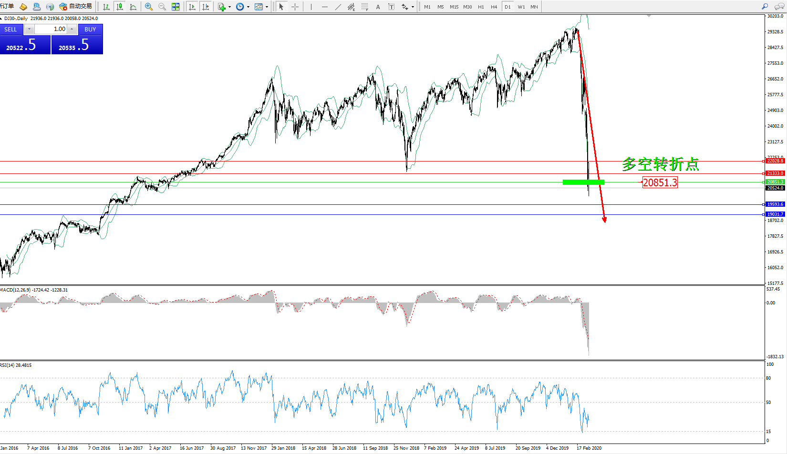
Task: Switch to the W1 timeframe
Action: click(521, 7)
